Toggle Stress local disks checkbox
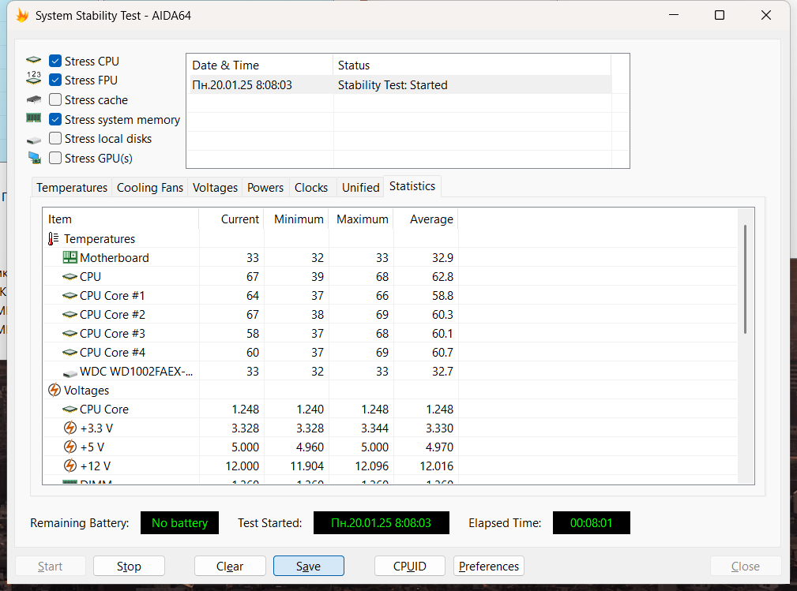Image resolution: width=797 pixels, height=591 pixels. [55, 139]
